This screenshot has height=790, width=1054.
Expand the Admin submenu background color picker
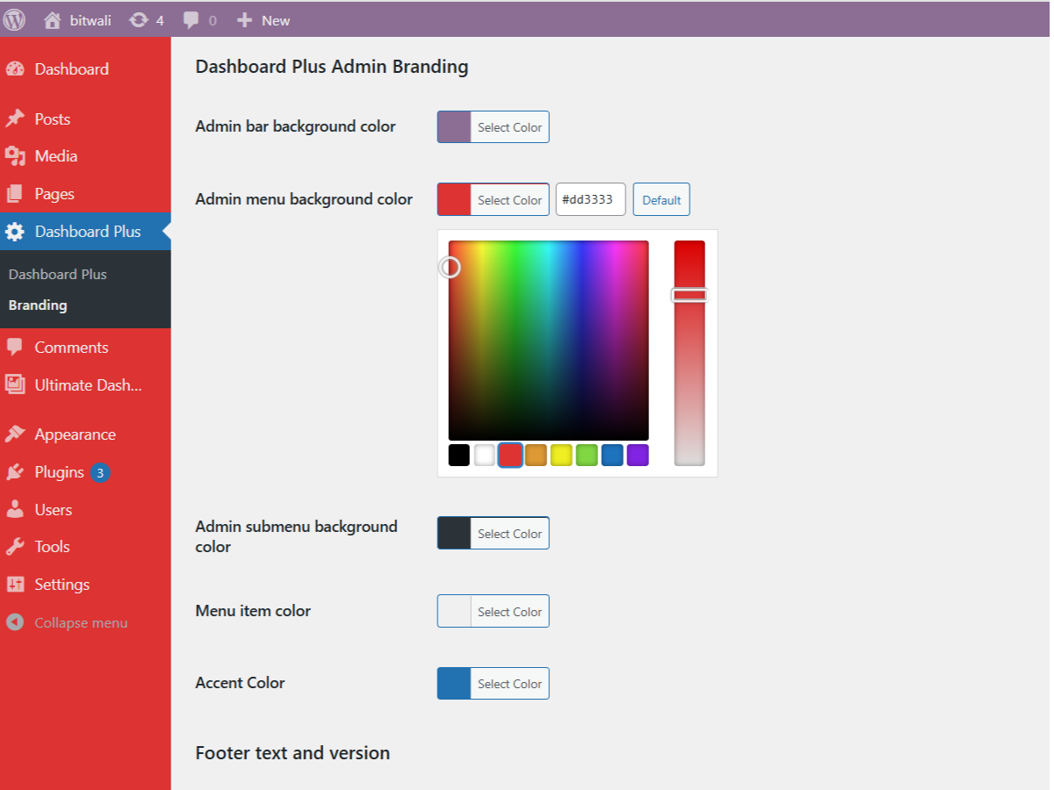tap(493, 533)
